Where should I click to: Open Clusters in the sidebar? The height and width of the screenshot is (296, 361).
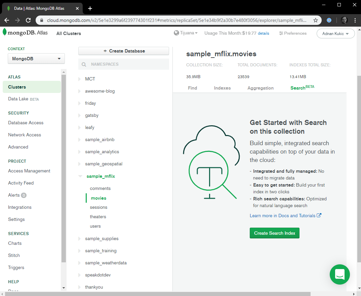pos(32,87)
